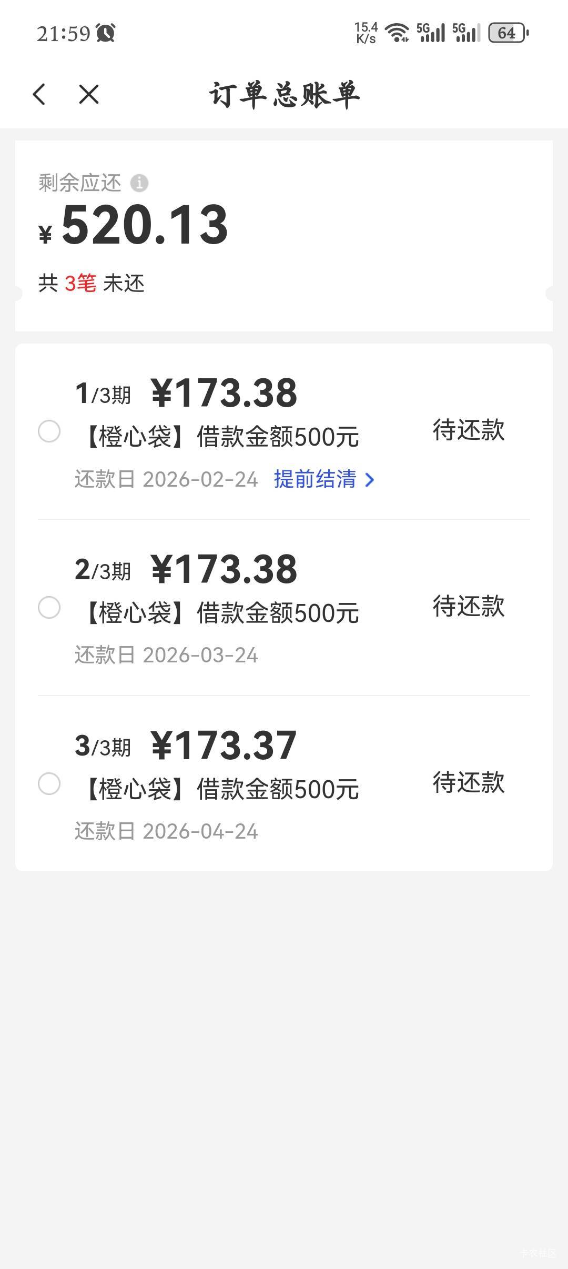Tap 待还款 status on 3/3期
568x1269 pixels.
click(468, 783)
